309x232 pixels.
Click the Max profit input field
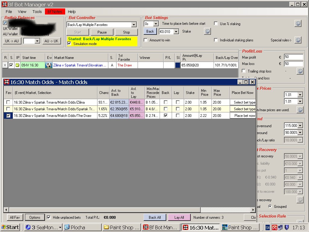pos(293,57)
